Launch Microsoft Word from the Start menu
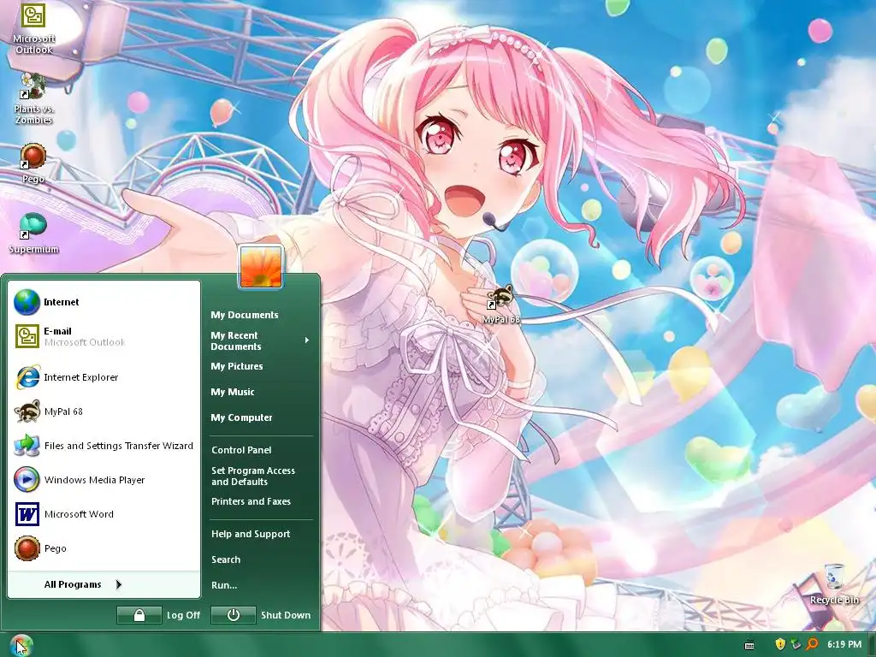This screenshot has height=657, width=876. (x=104, y=514)
